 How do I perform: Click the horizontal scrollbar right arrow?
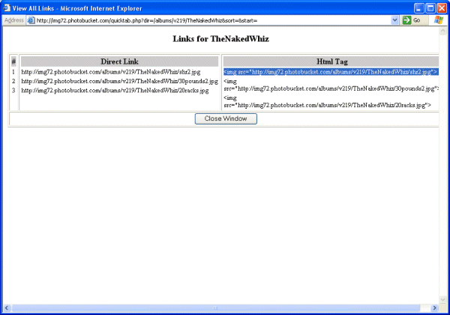(x=434, y=307)
